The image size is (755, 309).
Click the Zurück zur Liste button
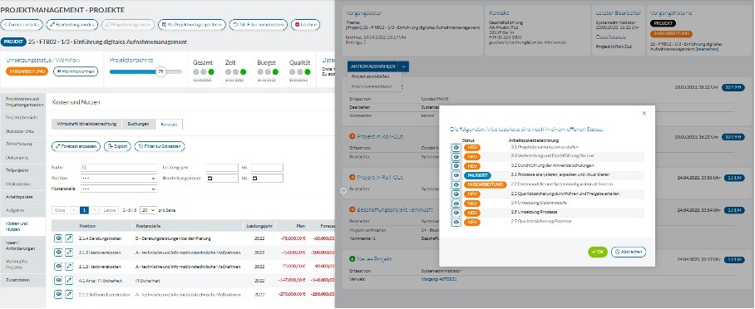22,24
